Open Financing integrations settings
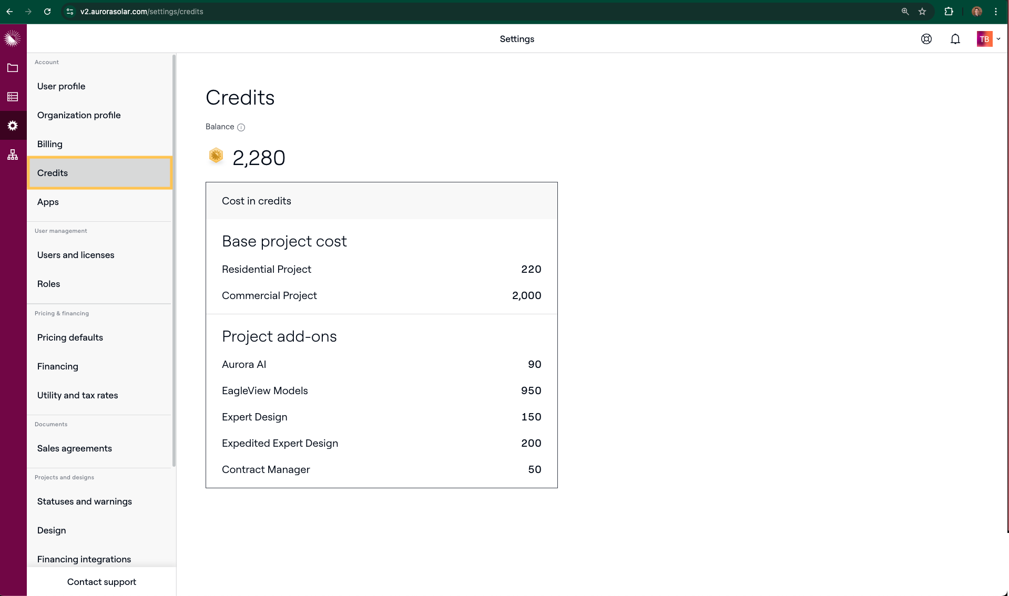1009x596 pixels. tap(99, 559)
